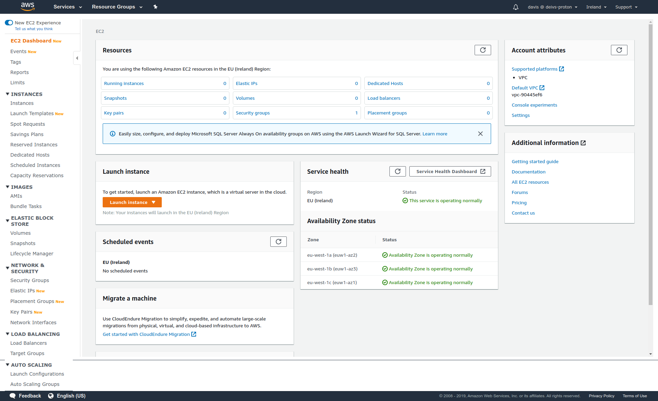Open Spot Requests in sidebar
This screenshot has width=658, height=401.
27,124
